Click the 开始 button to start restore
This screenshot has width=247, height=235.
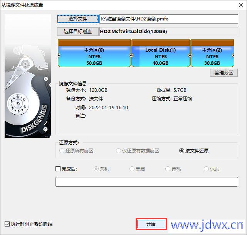tap(151, 224)
